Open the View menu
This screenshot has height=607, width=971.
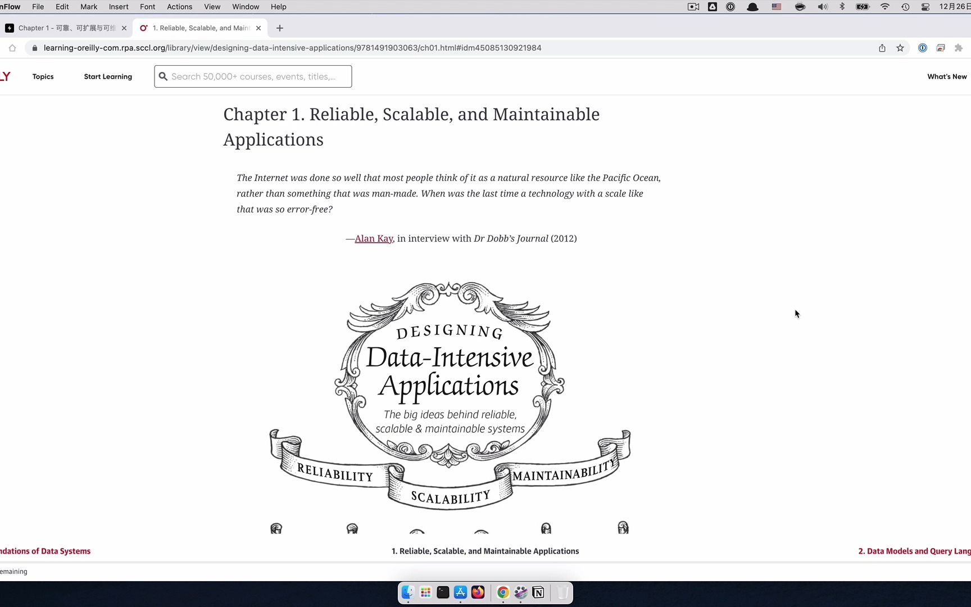tap(212, 7)
